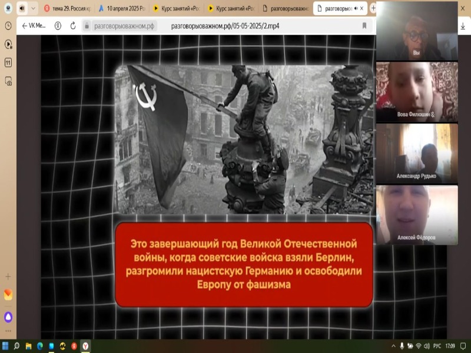Click the screenshot camera sidebar icon
Viewport: 471px width, 353px height.
8,81
